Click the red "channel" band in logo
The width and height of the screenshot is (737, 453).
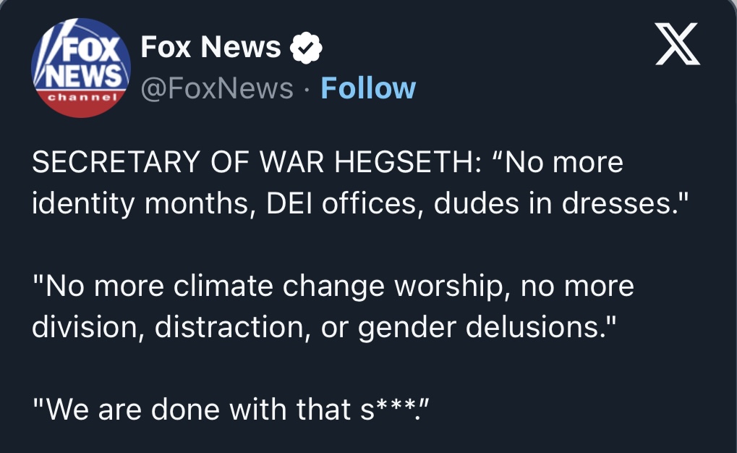tap(80, 98)
